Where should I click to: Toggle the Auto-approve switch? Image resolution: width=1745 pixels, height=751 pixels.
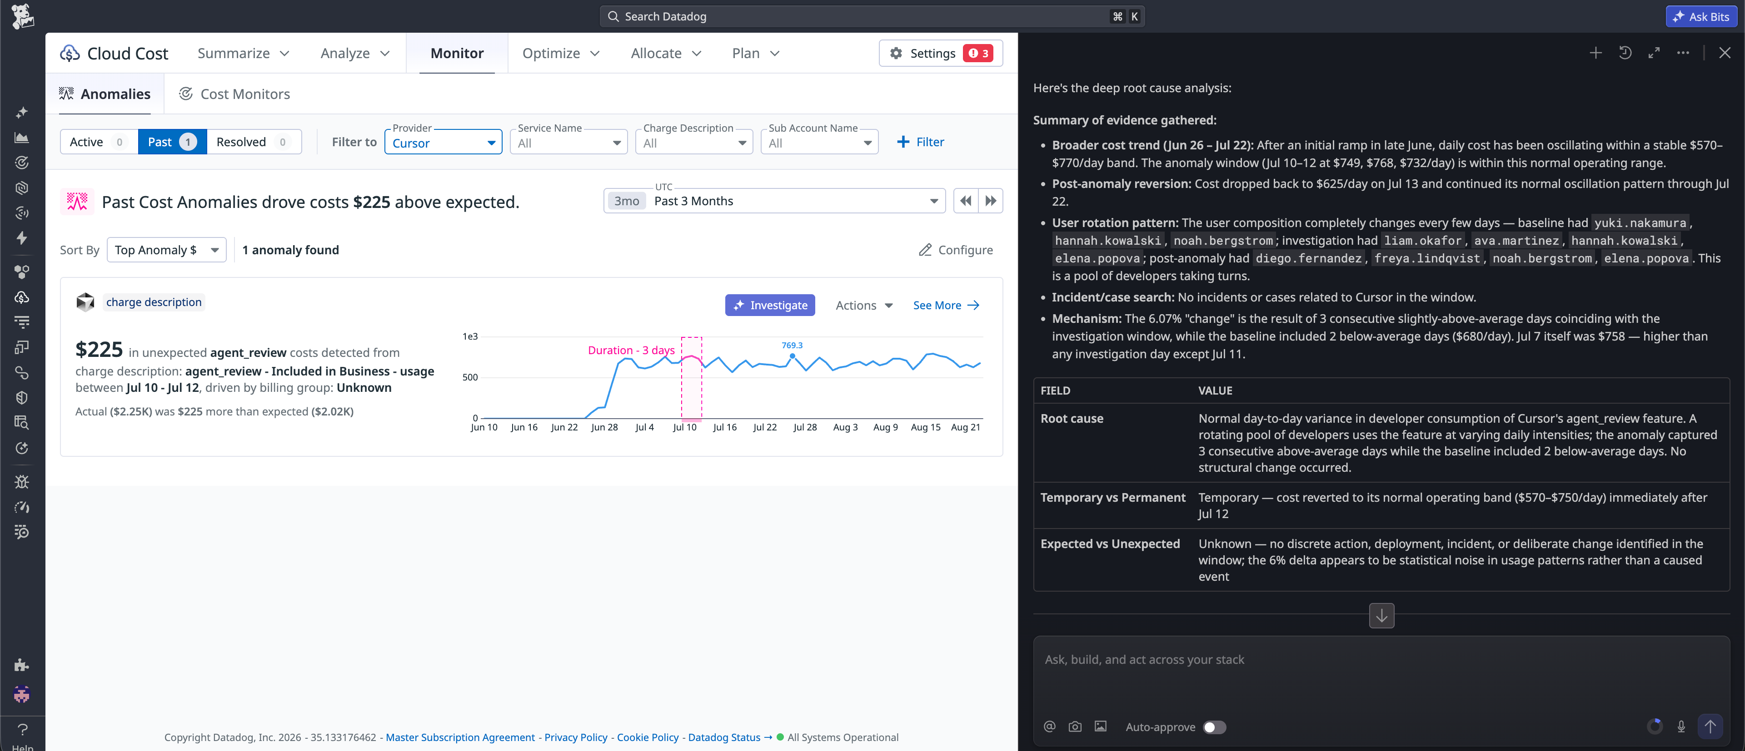pos(1214,727)
